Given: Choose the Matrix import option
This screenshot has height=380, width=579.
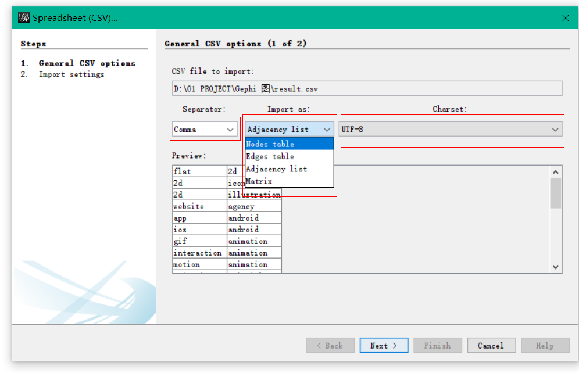Looking at the screenshot, I should (x=289, y=181).
